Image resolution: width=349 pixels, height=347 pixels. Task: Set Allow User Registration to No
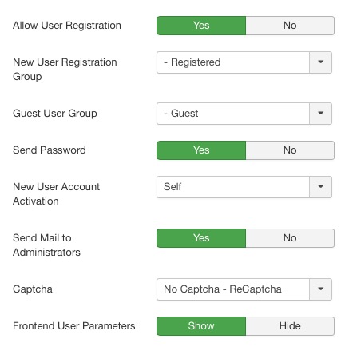[x=290, y=26]
